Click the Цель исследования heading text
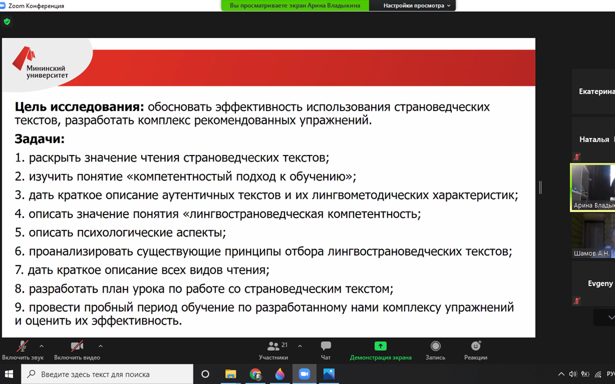 click(79, 107)
